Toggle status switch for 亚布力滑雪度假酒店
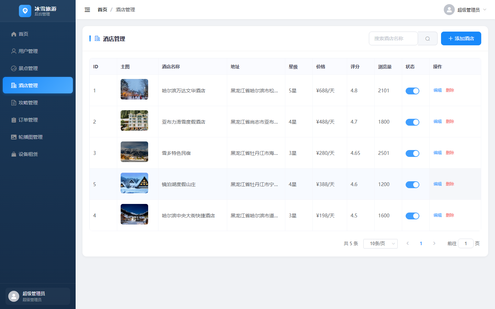Image resolution: width=495 pixels, height=309 pixels. coord(412,122)
